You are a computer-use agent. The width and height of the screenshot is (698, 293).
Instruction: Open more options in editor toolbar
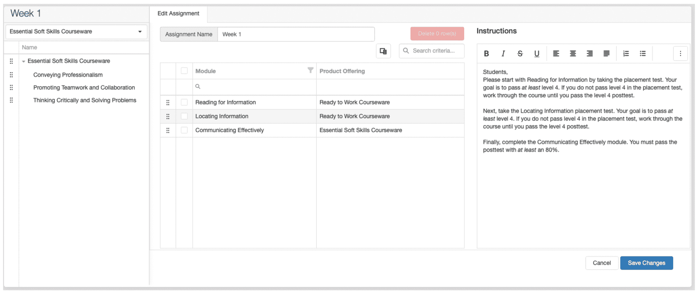(680, 54)
